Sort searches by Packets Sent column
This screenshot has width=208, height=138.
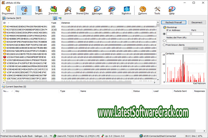pyautogui.click(x=183, y=91)
